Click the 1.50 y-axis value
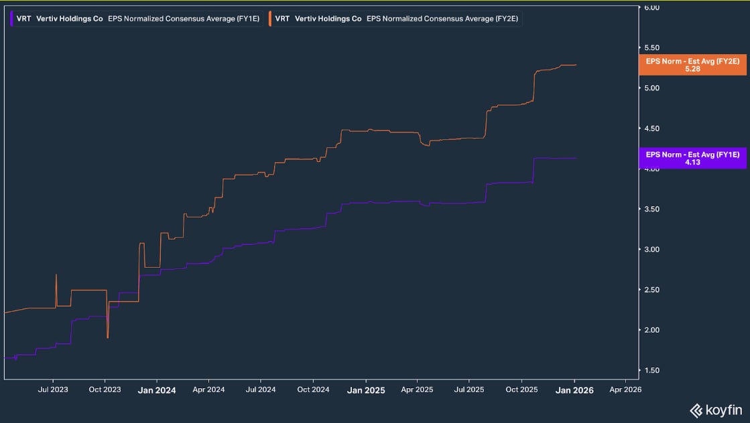 651,371
